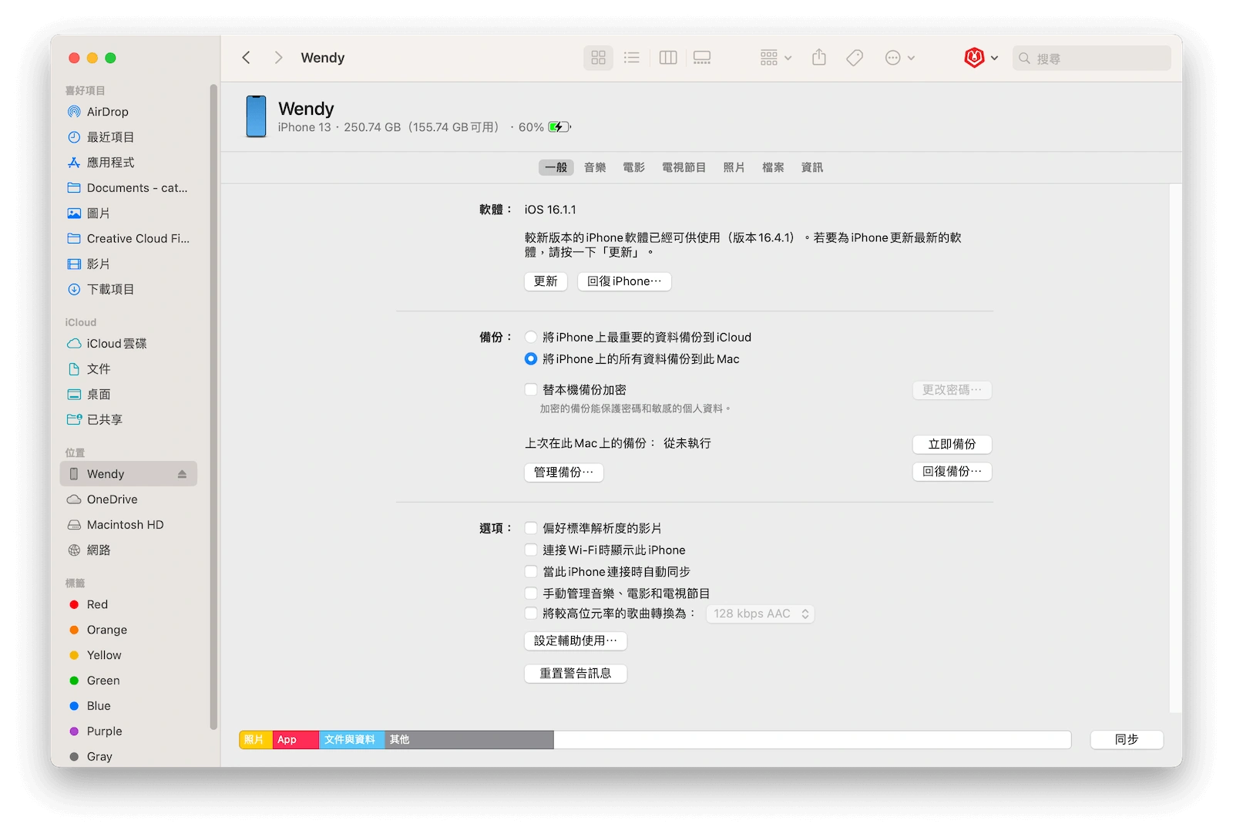This screenshot has height=834, width=1233.
Task: Switch to the 照片 tab
Action: pyautogui.click(x=734, y=167)
